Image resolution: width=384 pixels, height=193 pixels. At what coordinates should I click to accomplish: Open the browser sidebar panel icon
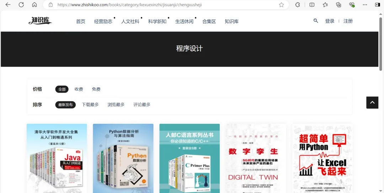click(377, 5)
